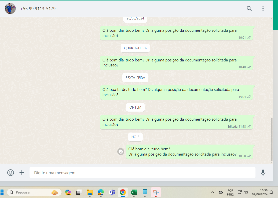The width and height of the screenshot is (278, 198).
Task: Launch Microsoft Teams from taskbar
Action: tap(112, 192)
